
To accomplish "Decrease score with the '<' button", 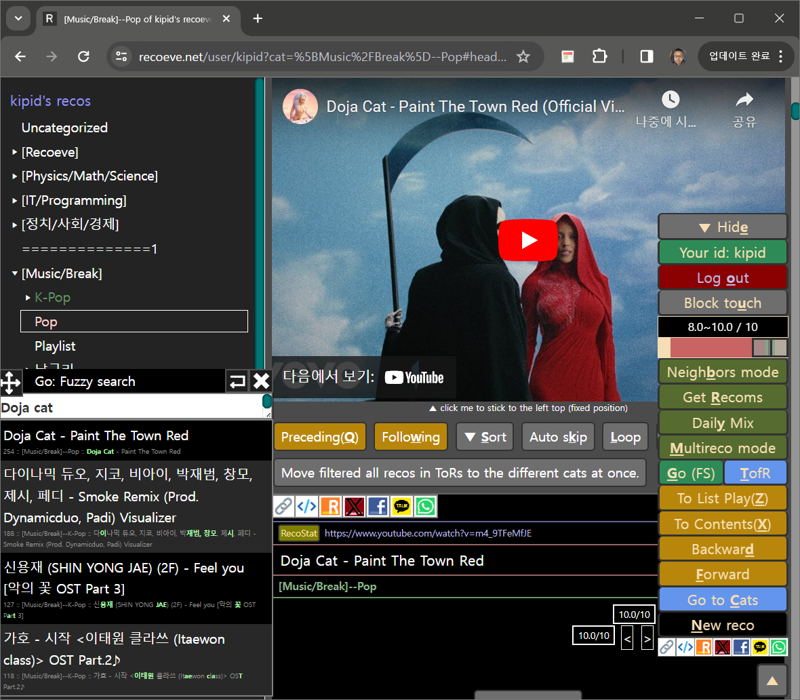I will (x=627, y=639).
